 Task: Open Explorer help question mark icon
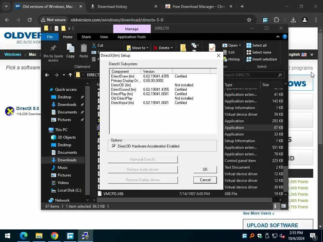[x=285, y=37]
